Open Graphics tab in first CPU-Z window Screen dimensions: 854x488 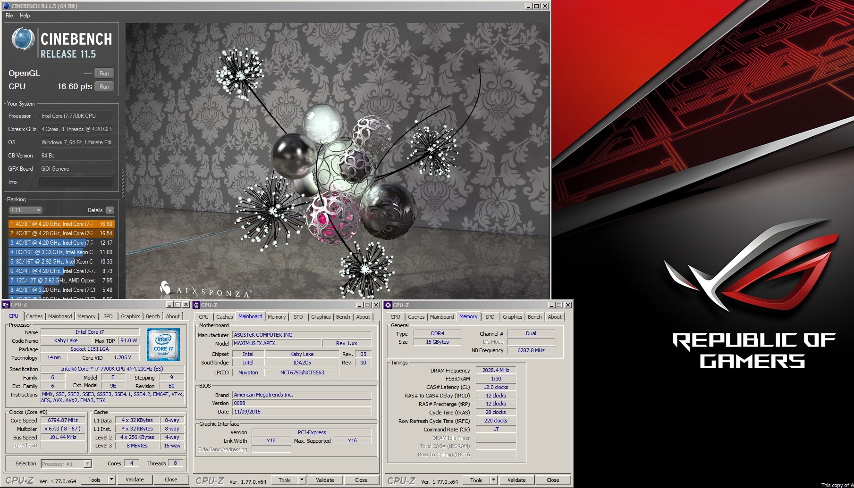click(x=131, y=316)
